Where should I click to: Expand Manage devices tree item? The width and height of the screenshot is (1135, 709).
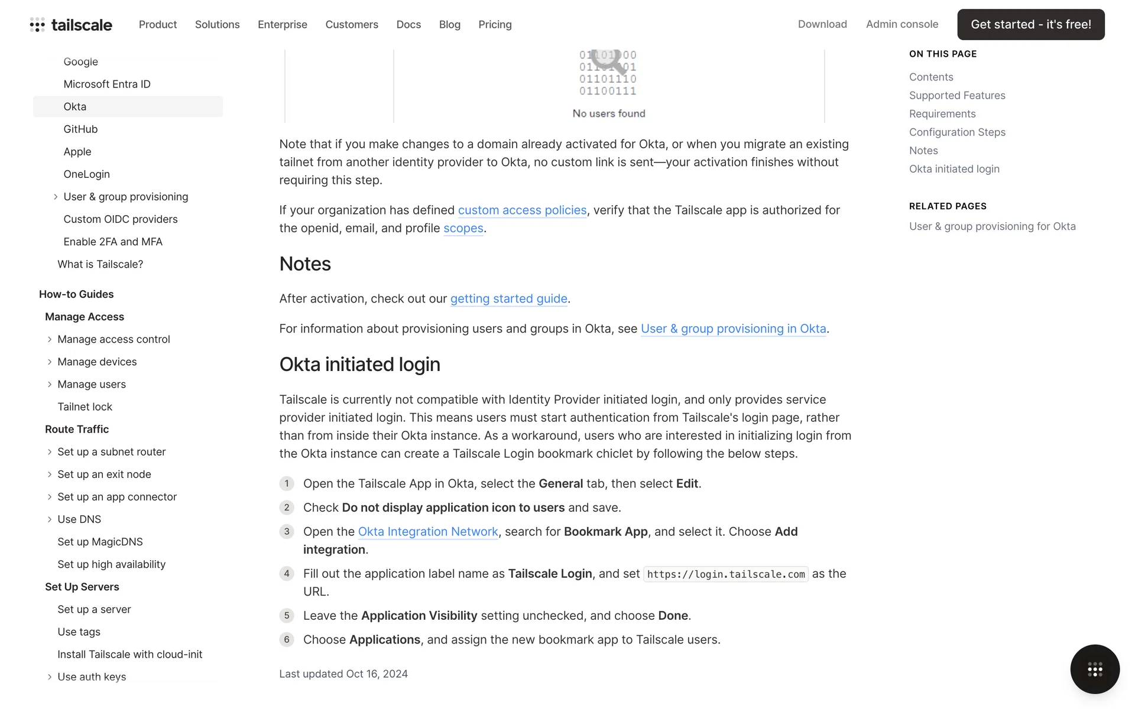tap(50, 362)
